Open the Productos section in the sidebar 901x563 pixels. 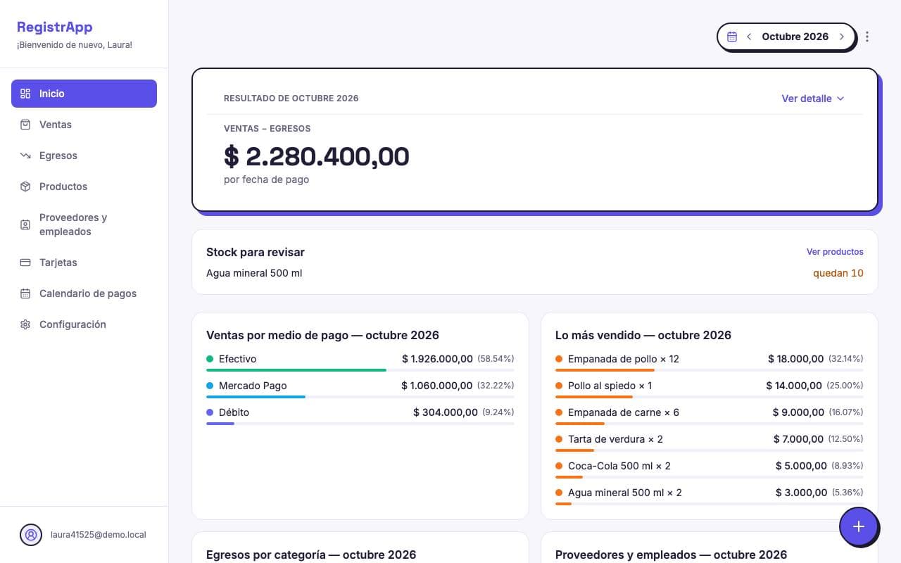point(84,186)
